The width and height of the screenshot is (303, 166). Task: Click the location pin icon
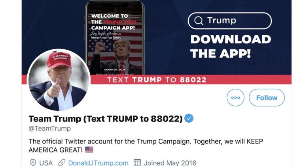pos(33,163)
